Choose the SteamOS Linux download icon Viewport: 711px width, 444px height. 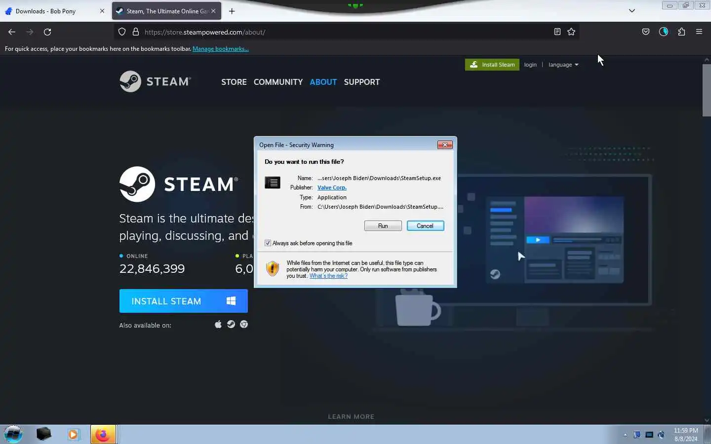point(231,324)
